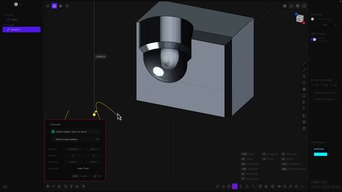Select the Center Circle tool in right toolbar
Viewport: 342px width, 192px height.
click(x=304, y=76)
